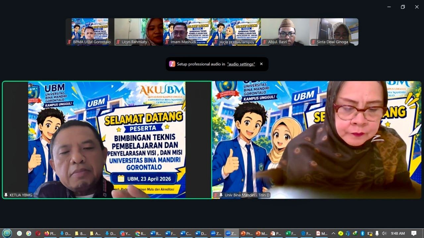Open network status icon in system tray
The height and width of the screenshot is (238, 424).
[370, 233]
